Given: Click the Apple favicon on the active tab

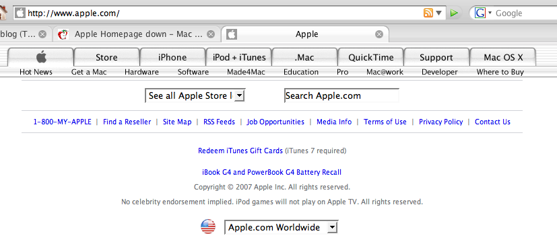Looking at the screenshot, I should point(232,34).
